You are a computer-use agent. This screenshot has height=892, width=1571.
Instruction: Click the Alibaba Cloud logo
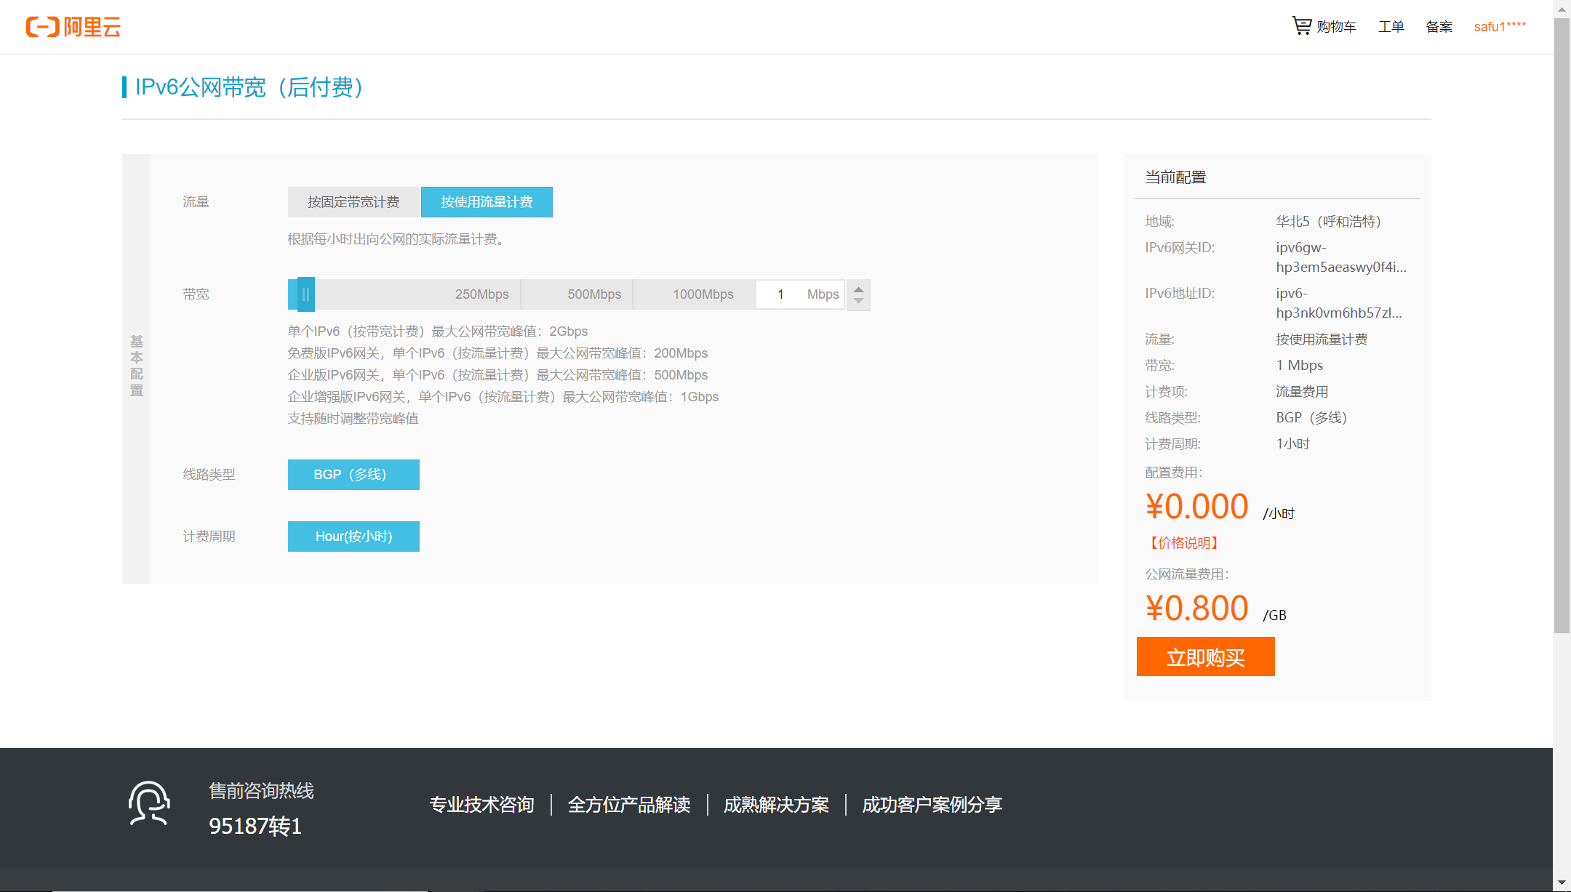click(73, 27)
